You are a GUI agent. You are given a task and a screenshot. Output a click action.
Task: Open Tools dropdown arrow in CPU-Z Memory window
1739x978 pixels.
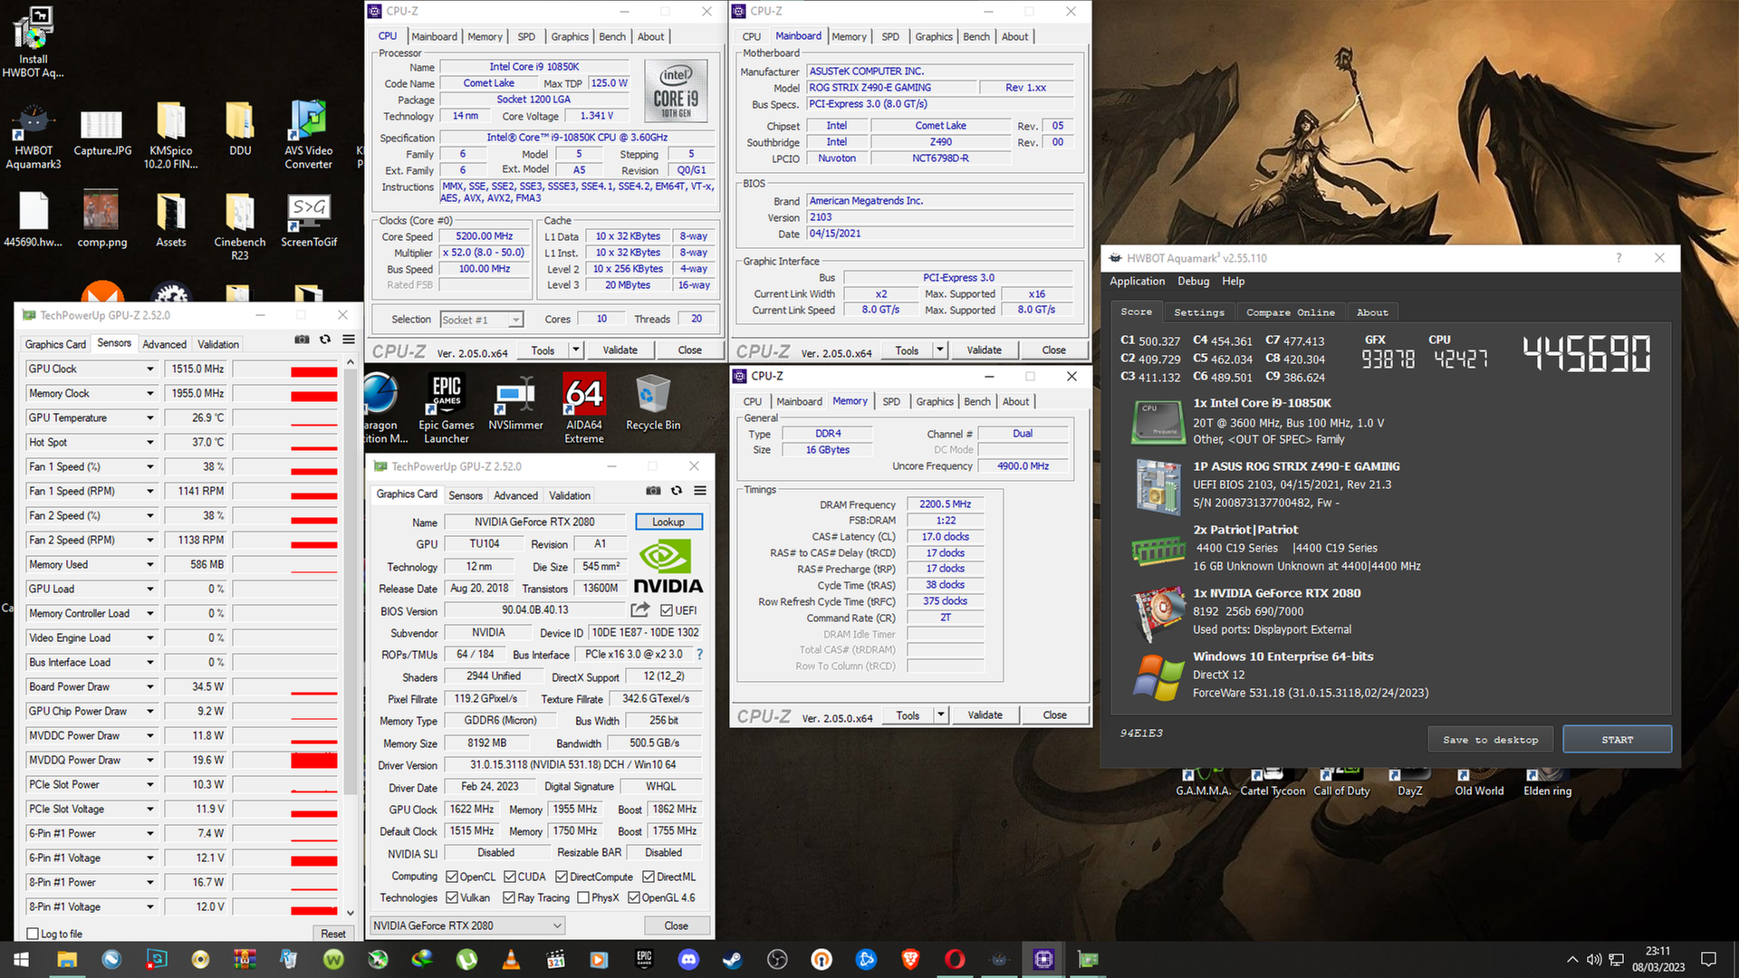point(941,714)
